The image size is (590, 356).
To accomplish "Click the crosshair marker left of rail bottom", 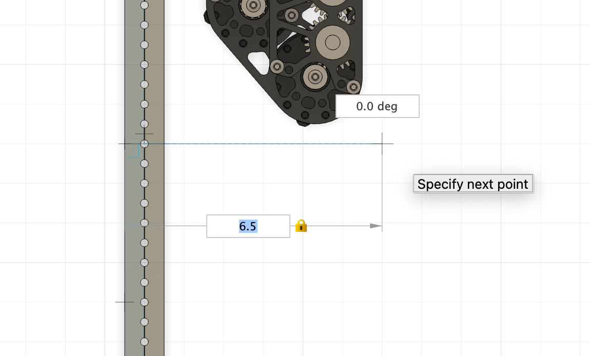I will (125, 302).
